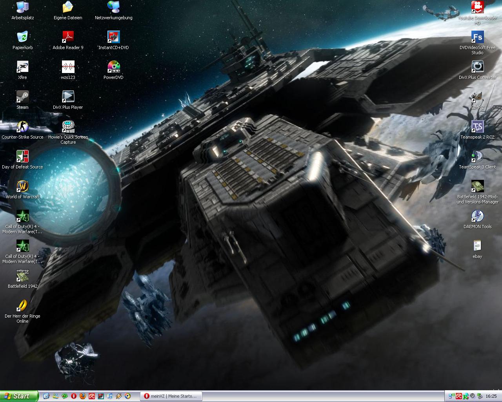This screenshot has width=502, height=402.
Task: Open Howie's Quick Screen Capture
Action: tap(68, 127)
